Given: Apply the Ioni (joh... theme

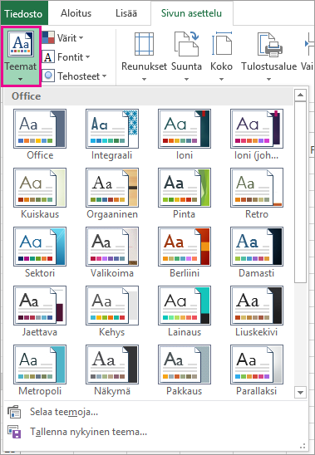Looking at the screenshot, I should point(257,135).
